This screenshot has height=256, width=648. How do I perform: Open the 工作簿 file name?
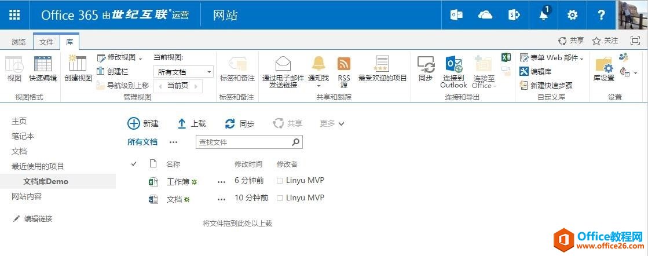point(178,182)
